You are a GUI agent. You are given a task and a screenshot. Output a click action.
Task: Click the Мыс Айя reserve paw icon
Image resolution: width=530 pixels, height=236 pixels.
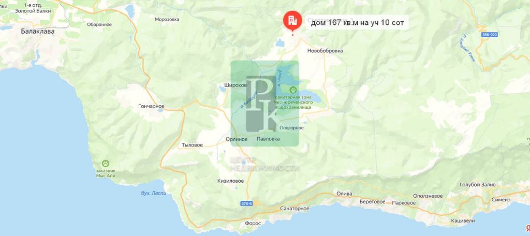point(106,164)
